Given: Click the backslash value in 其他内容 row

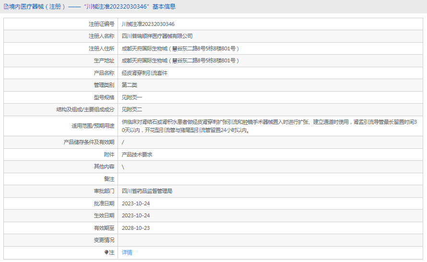Looking at the screenshot, I should [x=123, y=167].
